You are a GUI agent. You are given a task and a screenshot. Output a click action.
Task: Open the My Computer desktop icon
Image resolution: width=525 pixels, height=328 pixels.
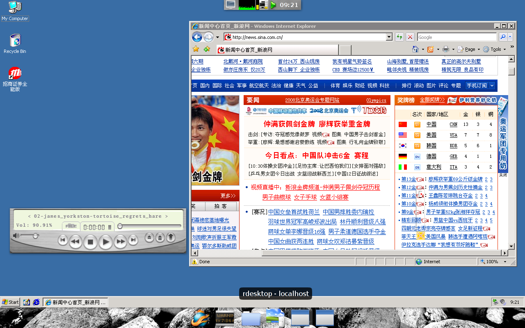click(x=15, y=11)
